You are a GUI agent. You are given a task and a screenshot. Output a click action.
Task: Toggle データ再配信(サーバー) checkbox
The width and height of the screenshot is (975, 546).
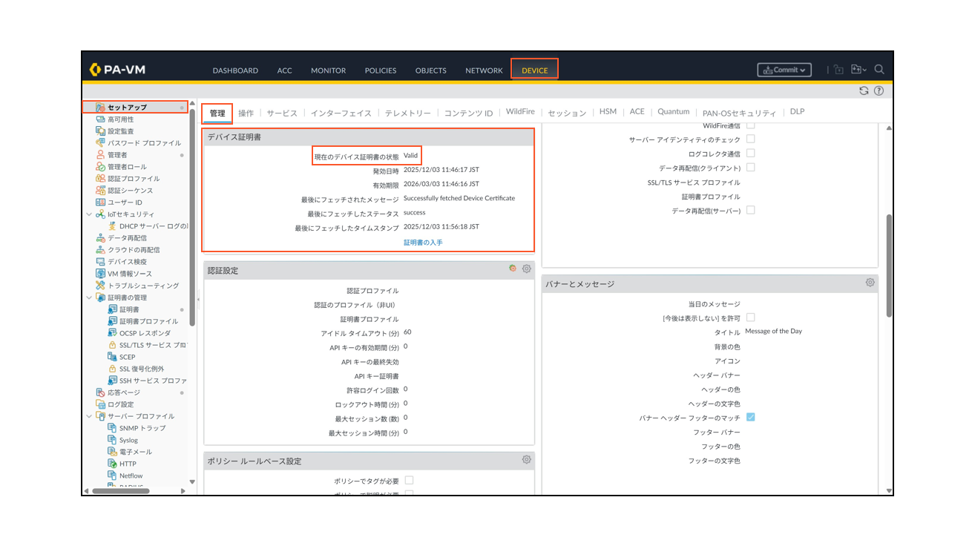click(751, 211)
